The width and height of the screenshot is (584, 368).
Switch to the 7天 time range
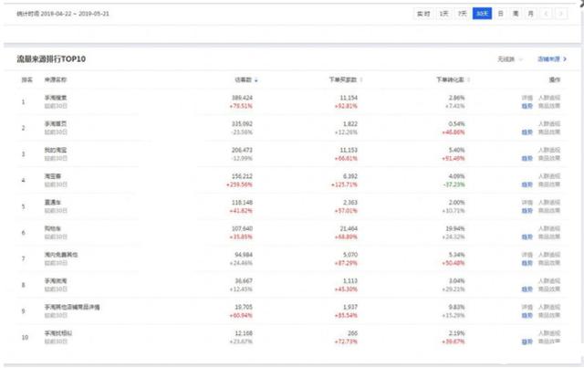[x=463, y=14]
